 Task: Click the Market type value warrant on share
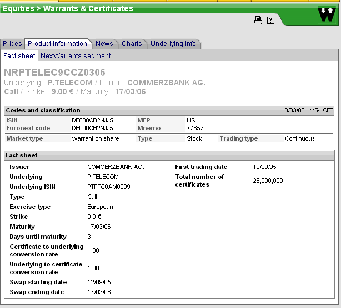(x=96, y=138)
